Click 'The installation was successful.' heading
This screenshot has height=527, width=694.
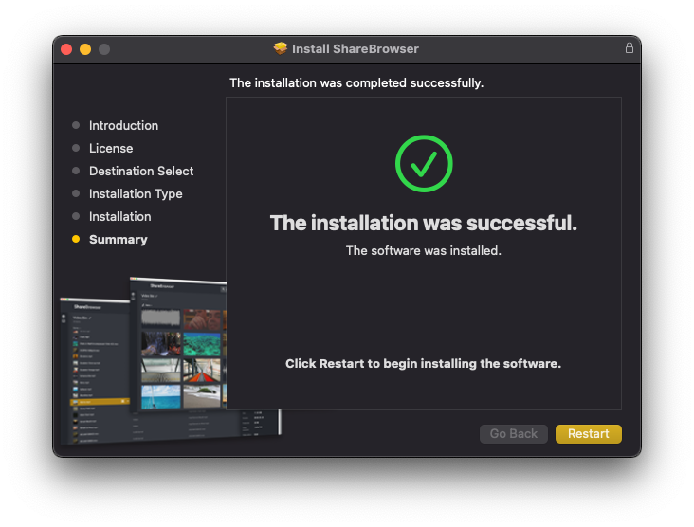[424, 223]
